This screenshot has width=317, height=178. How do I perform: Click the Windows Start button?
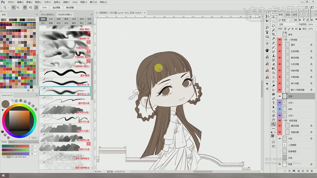pyautogui.click(x=3, y=175)
